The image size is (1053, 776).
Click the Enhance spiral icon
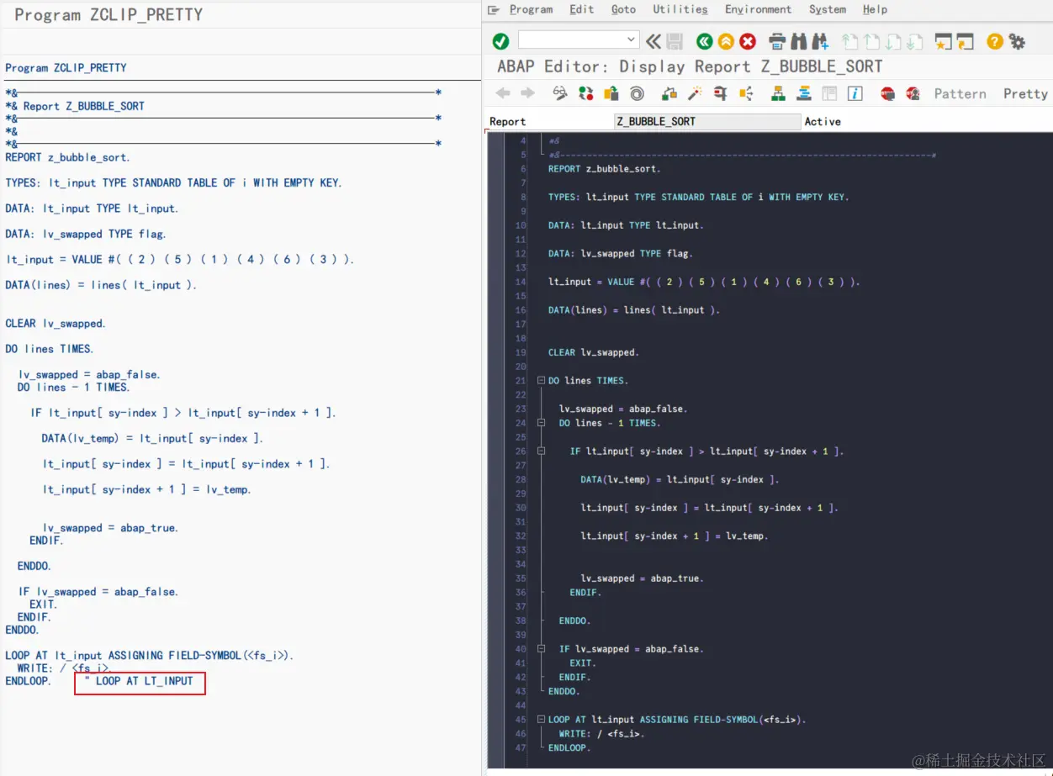coord(637,93)
